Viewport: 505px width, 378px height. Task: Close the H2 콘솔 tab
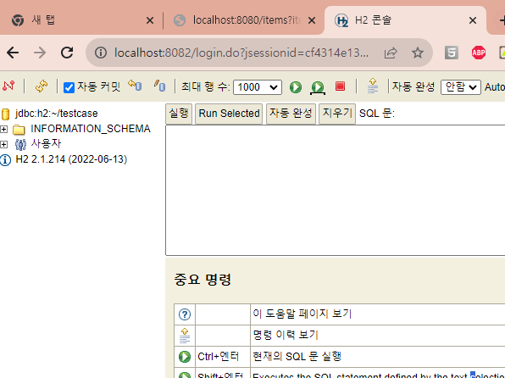[x=473, y=20]
